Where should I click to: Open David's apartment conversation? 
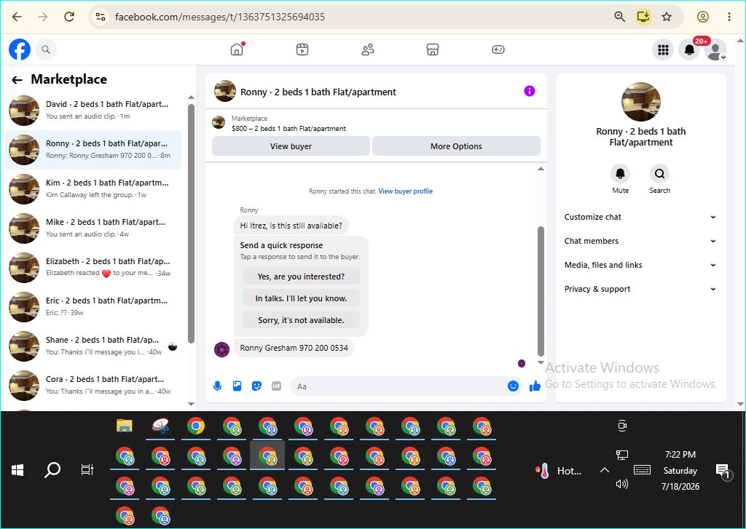click(x=93, y=111)
